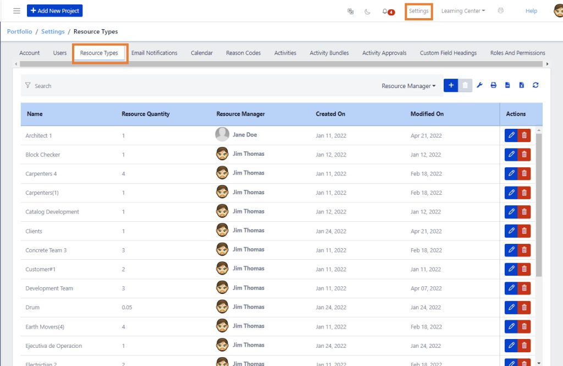Open the notifications bell
The width and height of the screenshot is (563, 366).
point(385,12)
